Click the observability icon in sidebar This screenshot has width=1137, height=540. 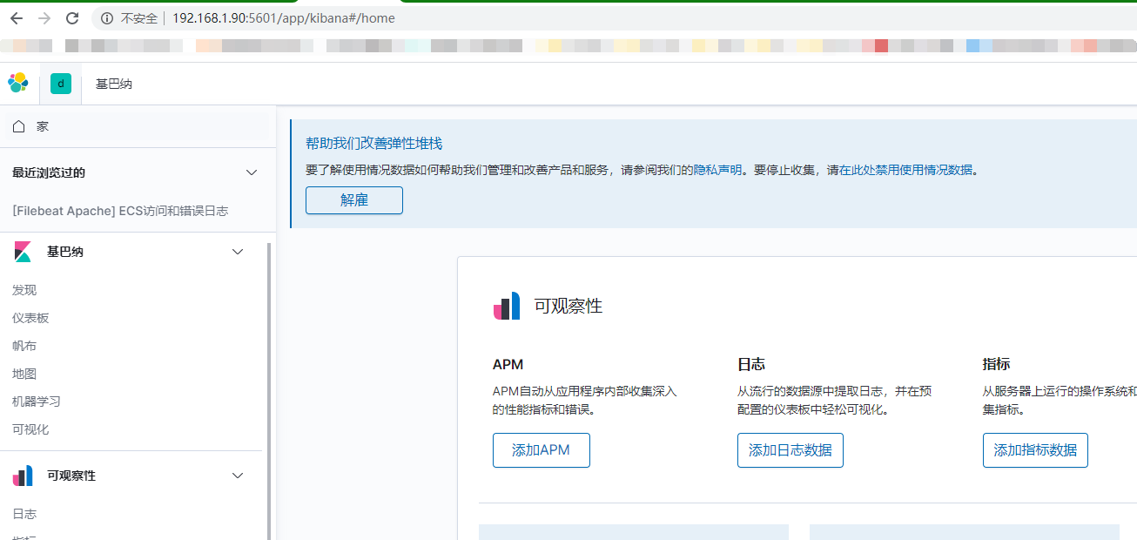pyautogui.click(x=23, y=476)
